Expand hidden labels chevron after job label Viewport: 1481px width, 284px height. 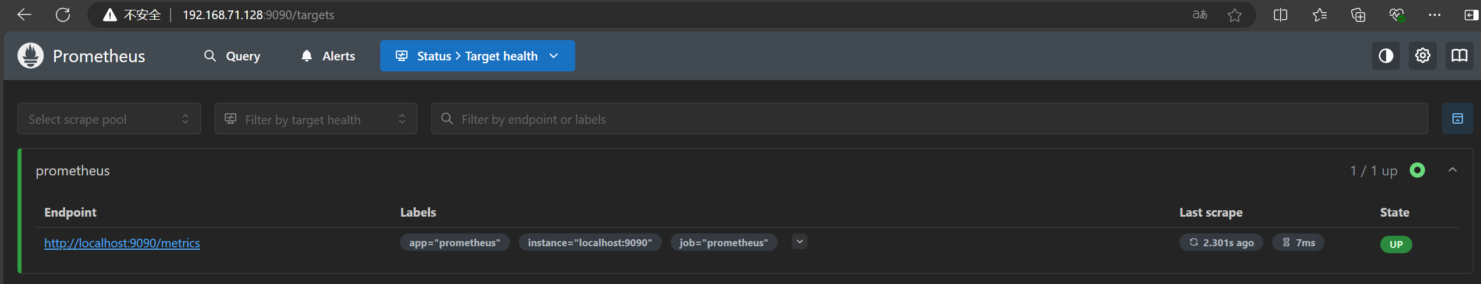[x=799, y=242]
